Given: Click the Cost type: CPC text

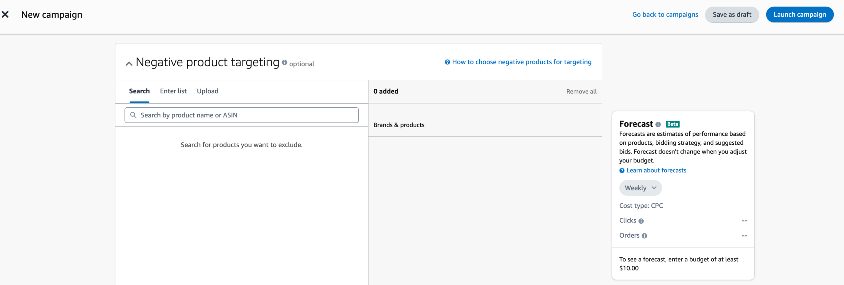Looking at the screenshot, I should tap(641, 206).
